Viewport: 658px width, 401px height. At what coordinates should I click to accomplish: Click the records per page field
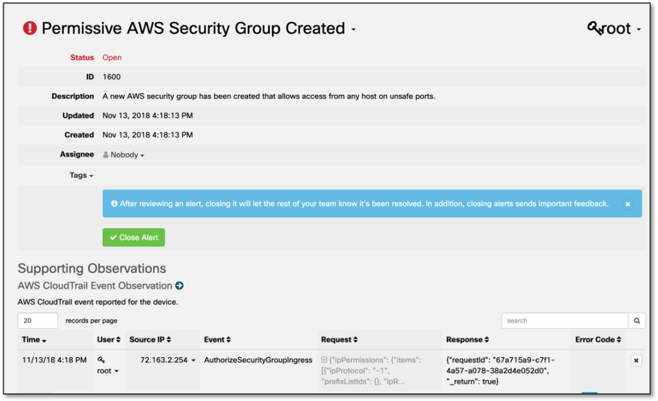(38, 321)
